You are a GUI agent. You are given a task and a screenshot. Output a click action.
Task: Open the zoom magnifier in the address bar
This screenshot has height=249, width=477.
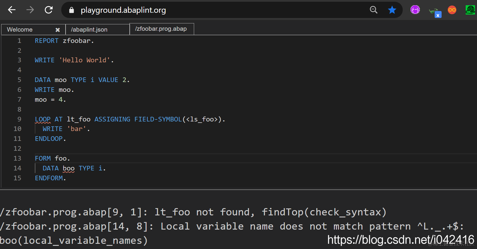click(x=374, y=10)
